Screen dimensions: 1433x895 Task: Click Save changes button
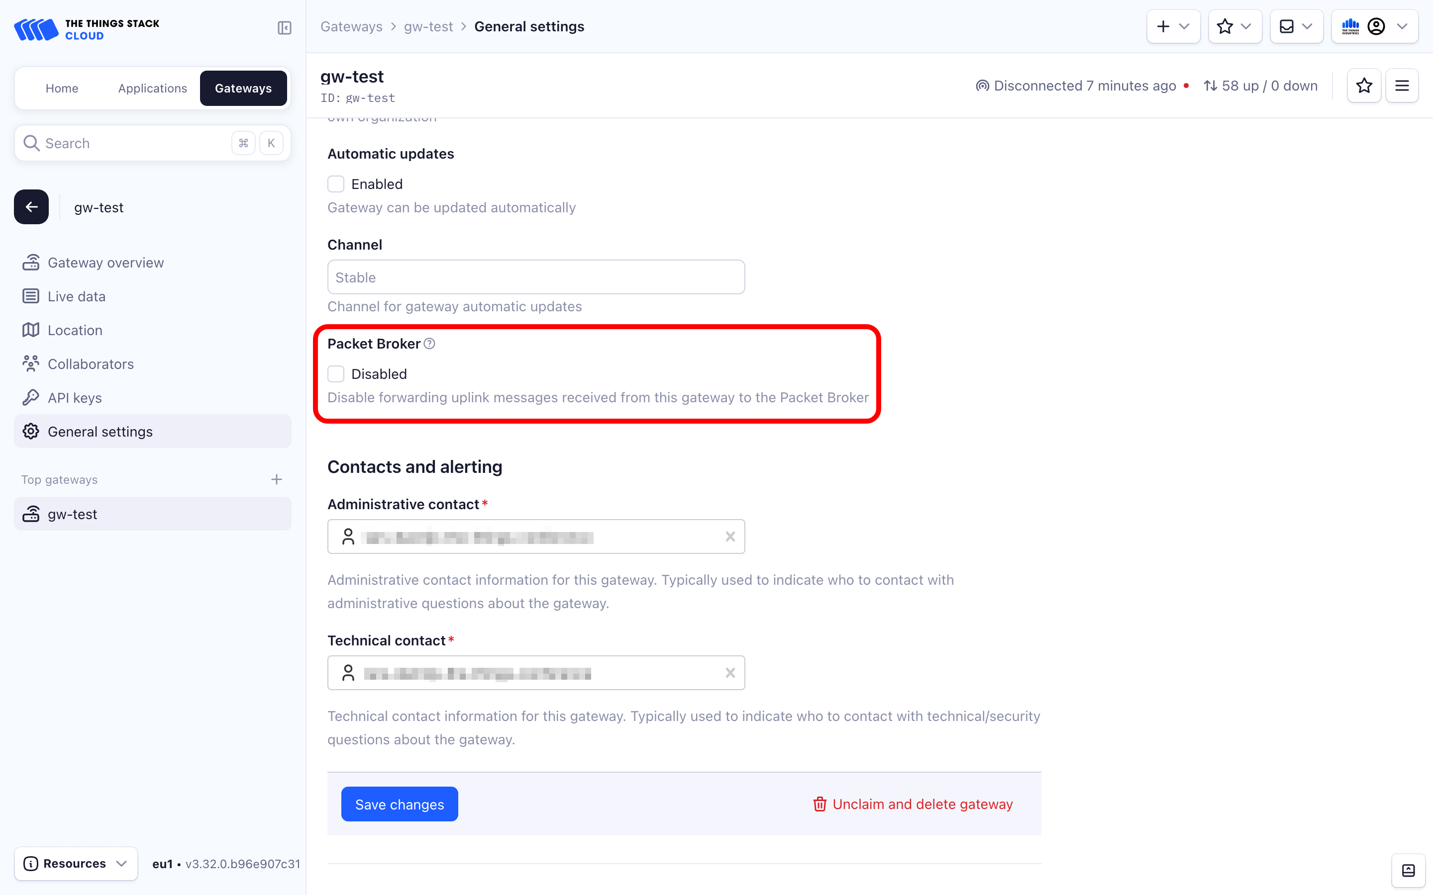pos(399,803)
